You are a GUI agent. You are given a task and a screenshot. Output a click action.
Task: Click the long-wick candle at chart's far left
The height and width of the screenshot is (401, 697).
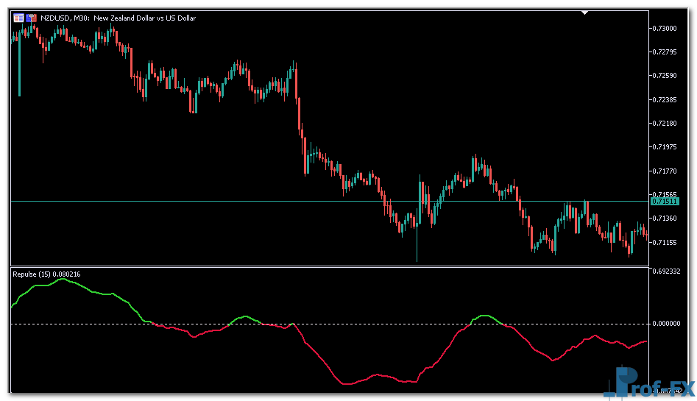19,66
